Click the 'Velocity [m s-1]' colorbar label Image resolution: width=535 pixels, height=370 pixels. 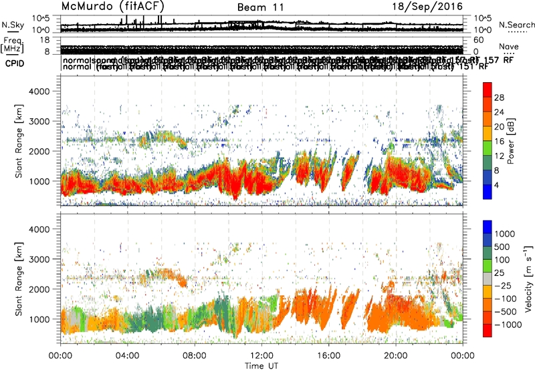(x=528, y=279)
